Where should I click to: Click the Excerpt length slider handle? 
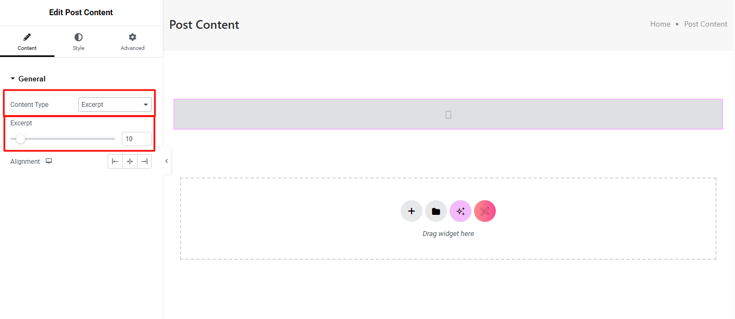[x=21, y=139]
